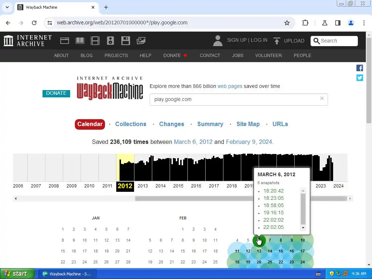Open the DONATE menu item
The image size is (372, 279).
click(175, 56)
